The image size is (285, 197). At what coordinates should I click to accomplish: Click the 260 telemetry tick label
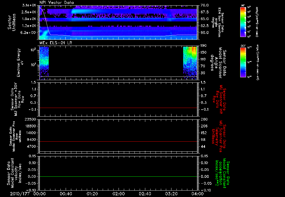click(x=204, y=119)
